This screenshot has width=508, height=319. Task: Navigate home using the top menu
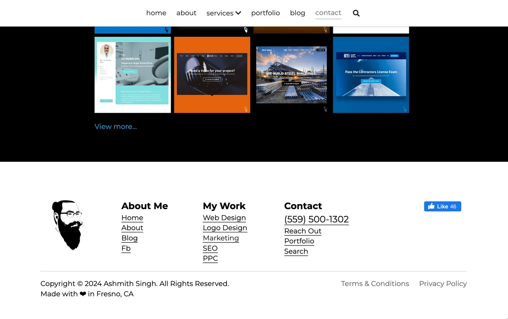[156, 13]
